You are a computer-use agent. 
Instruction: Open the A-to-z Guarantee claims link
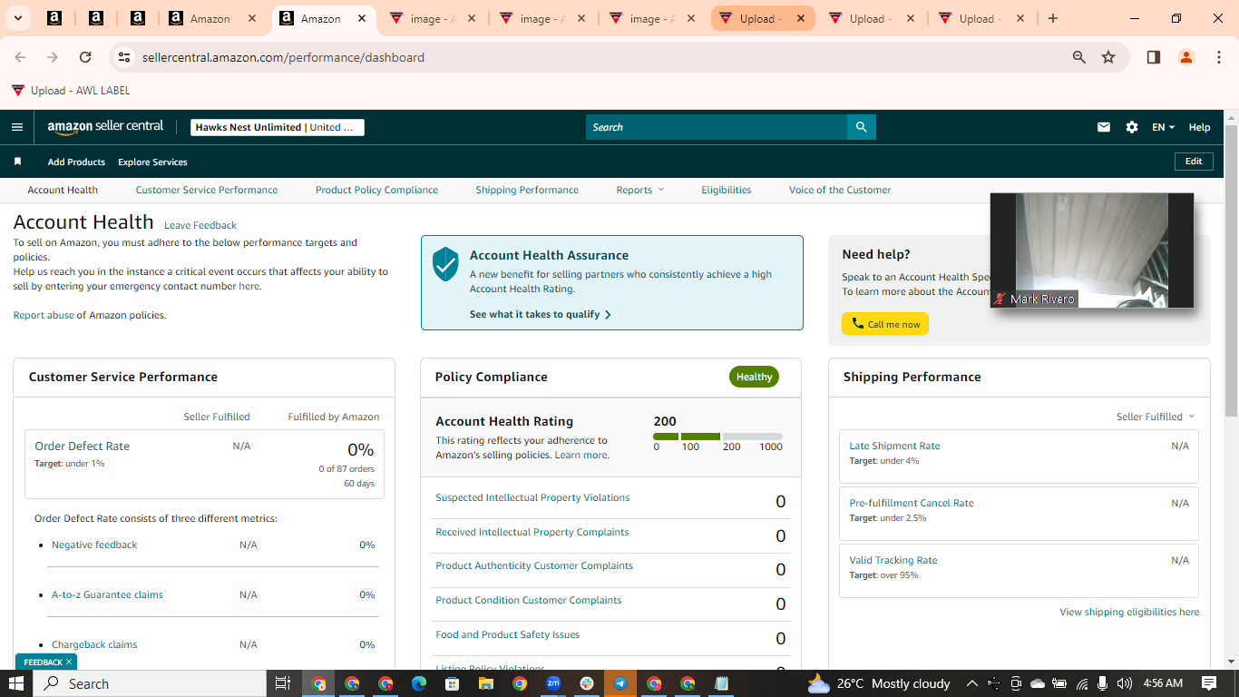pos(107,594)
